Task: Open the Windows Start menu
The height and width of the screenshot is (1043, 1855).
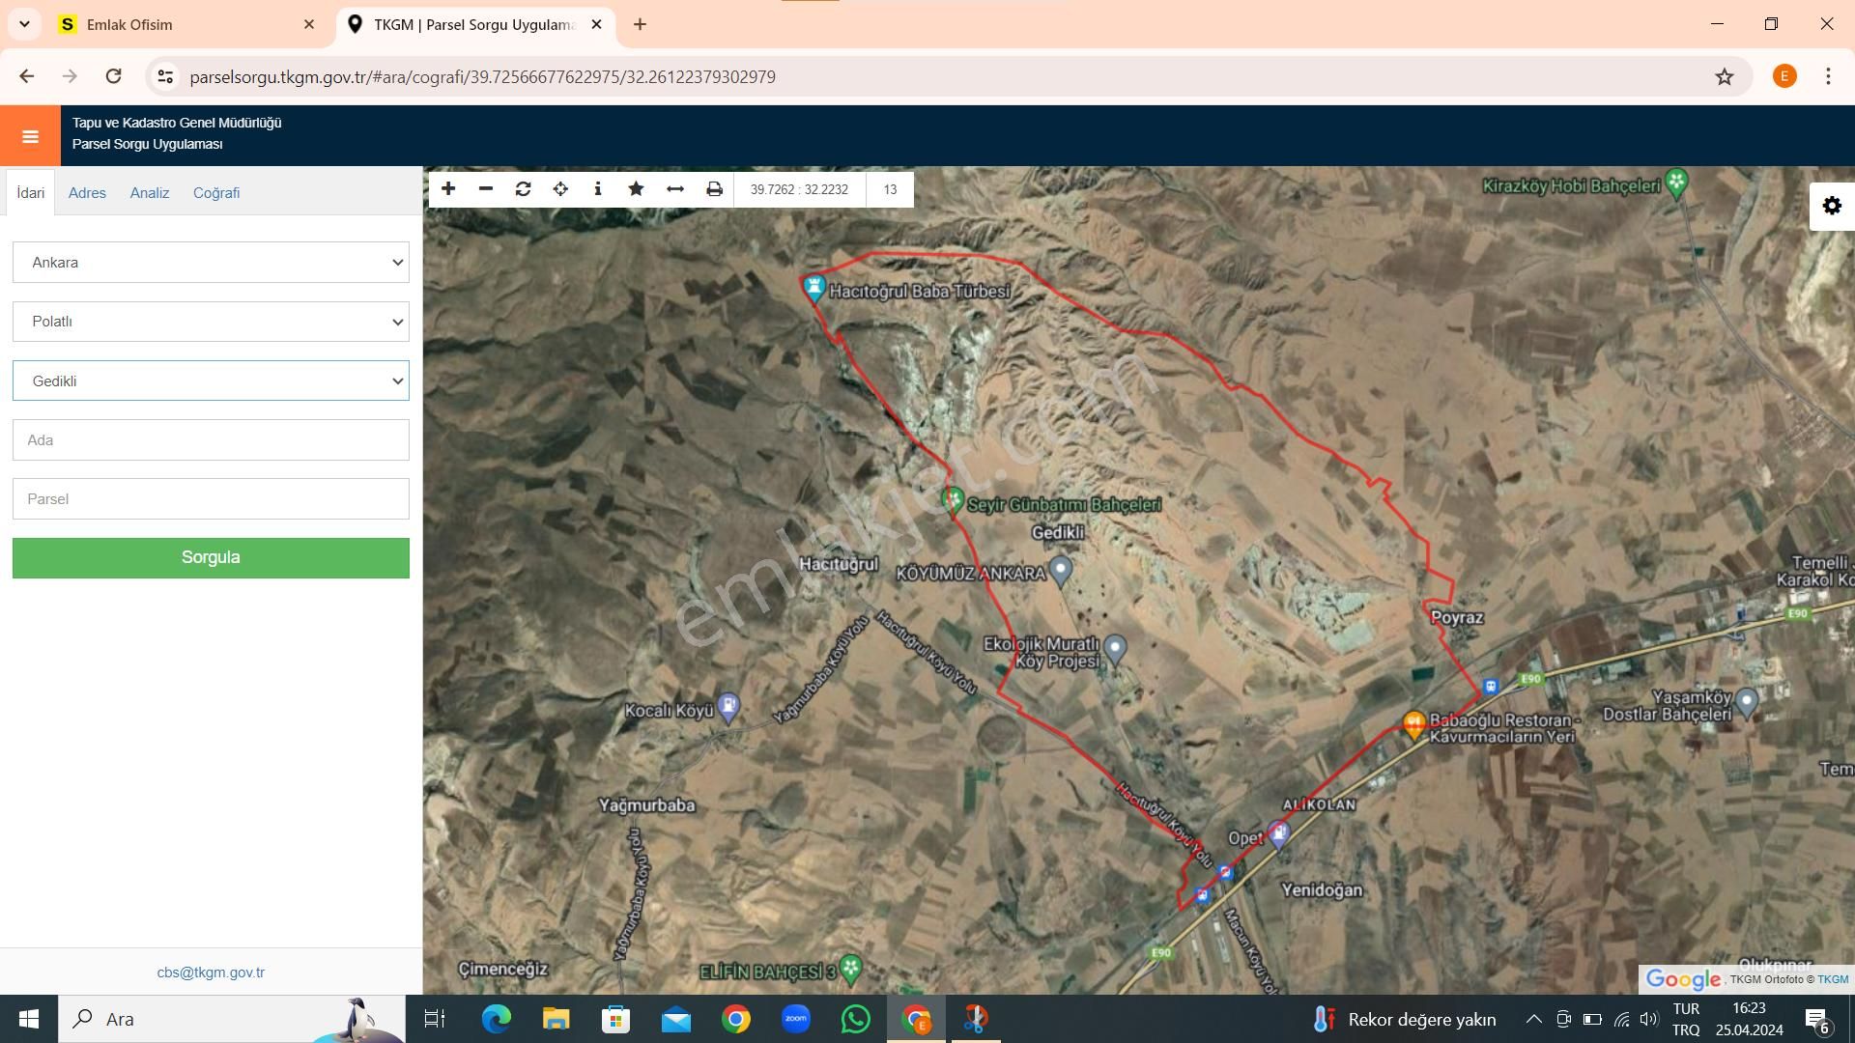Action: point(29,1019)
